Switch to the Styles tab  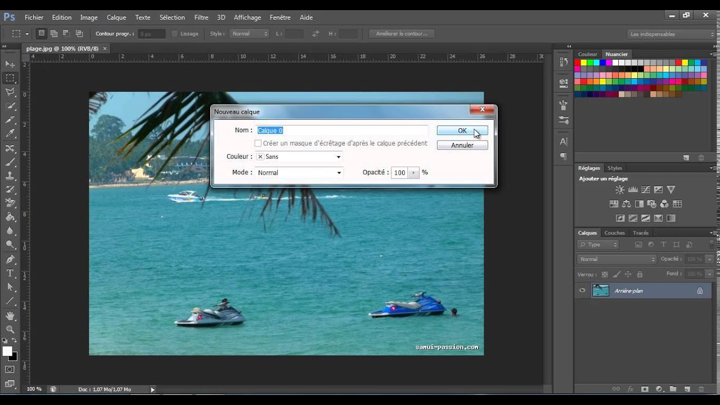tap(615, 168)
